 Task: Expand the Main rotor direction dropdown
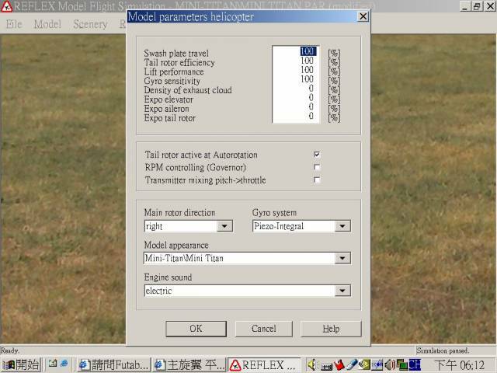tap(224, 226)
